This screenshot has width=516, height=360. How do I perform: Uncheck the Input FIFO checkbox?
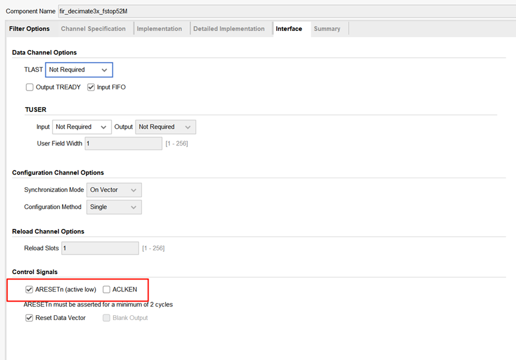pyautogui.click(x=91, y=87)
